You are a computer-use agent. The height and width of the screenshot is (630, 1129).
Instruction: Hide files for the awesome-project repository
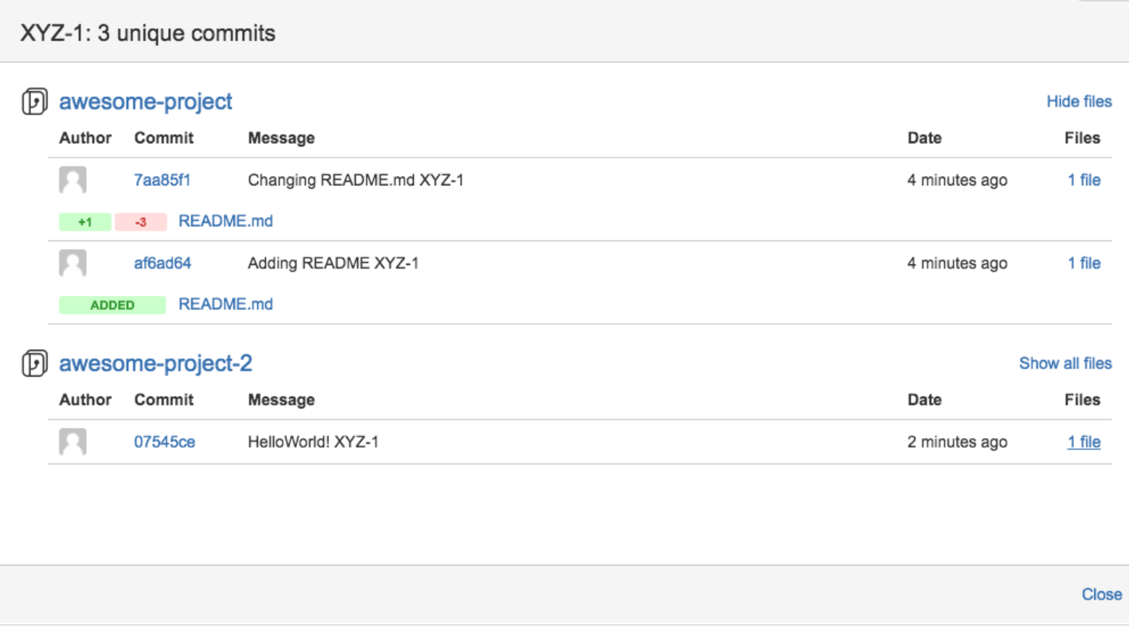click(x=1079, y=101)
